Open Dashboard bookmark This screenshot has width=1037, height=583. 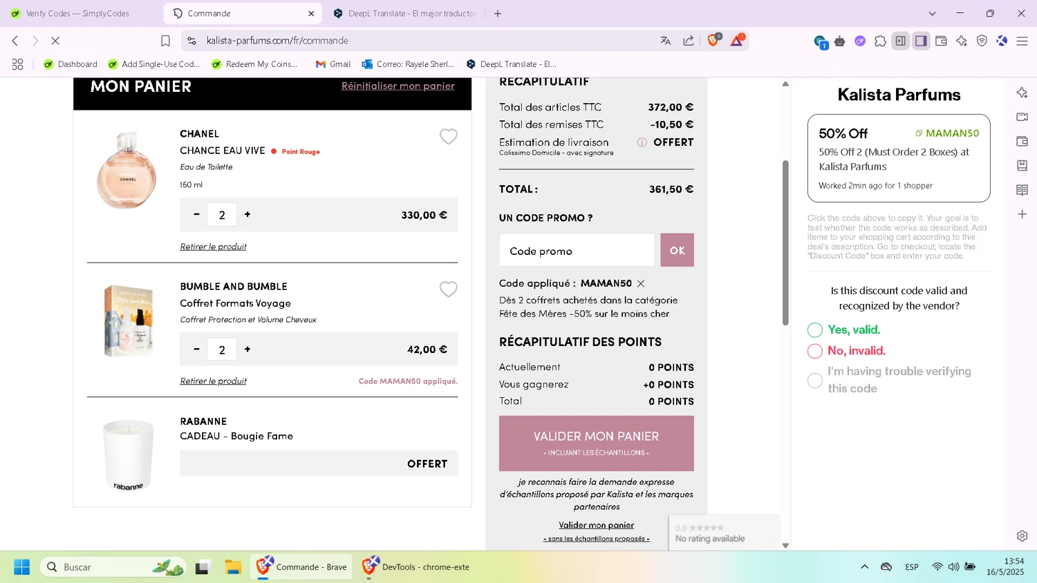click(71, 64)
